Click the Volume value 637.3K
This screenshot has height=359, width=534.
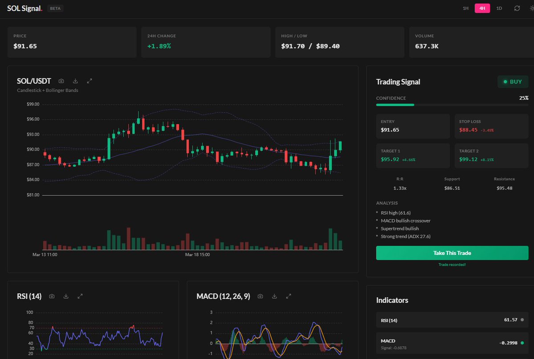[427, 46]
